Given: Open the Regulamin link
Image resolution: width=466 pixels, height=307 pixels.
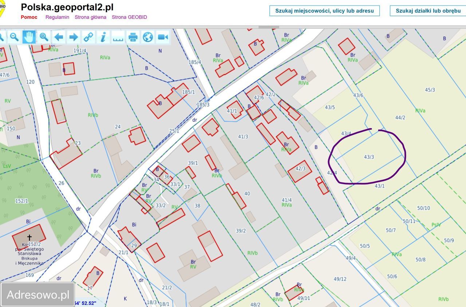Looking at the screenshot, I should tap(57, 17).
